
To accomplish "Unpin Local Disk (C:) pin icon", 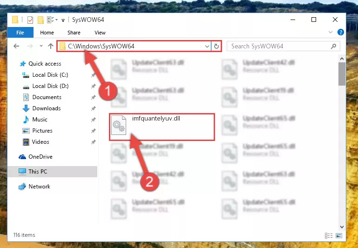I will click(x=93, y=75).
